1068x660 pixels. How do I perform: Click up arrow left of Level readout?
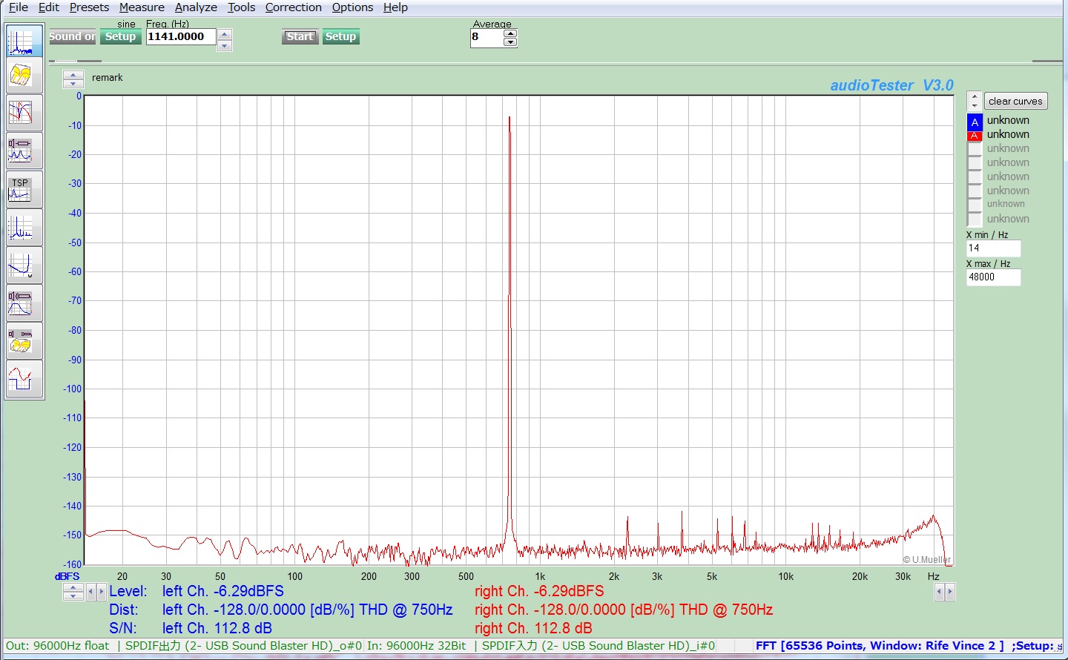[x=73, y=587]
